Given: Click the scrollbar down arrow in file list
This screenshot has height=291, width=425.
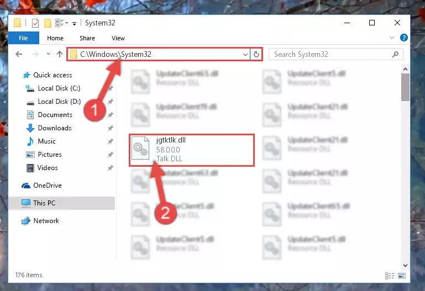Looking at the screenshot, I should tap(405, 266).
